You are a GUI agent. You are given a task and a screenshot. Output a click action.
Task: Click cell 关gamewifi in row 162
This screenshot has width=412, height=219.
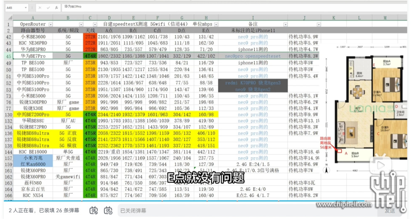point(68,177)
